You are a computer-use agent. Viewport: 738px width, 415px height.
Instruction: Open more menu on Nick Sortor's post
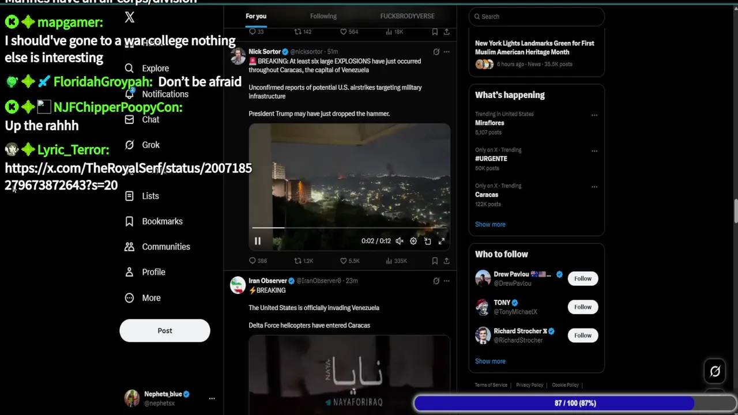click(446, 52)
